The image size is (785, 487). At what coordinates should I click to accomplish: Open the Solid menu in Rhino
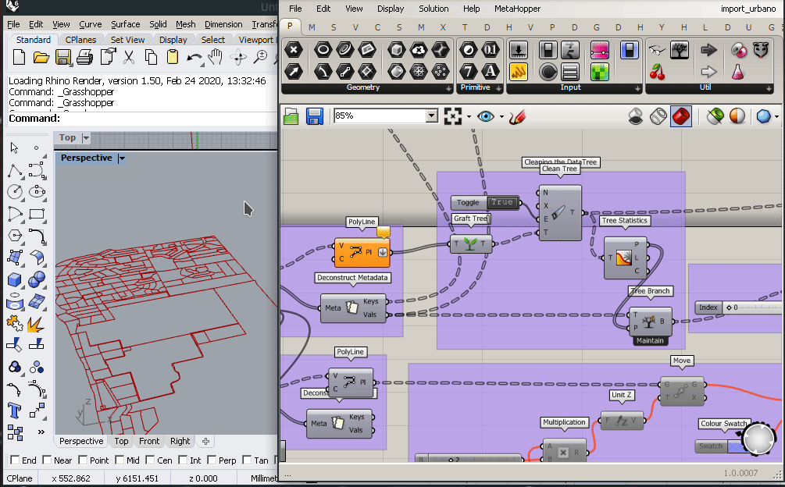click(x=158, y=24)
